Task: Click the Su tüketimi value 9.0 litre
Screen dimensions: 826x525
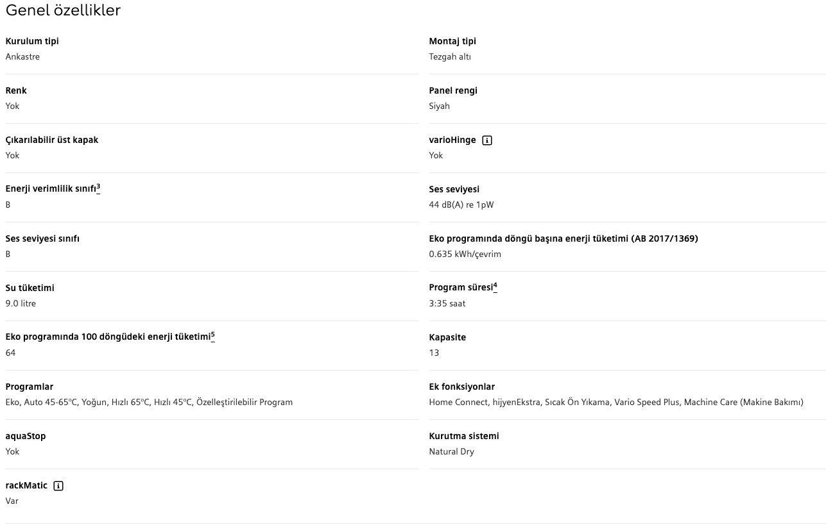Action: click(x=21, y=303)
